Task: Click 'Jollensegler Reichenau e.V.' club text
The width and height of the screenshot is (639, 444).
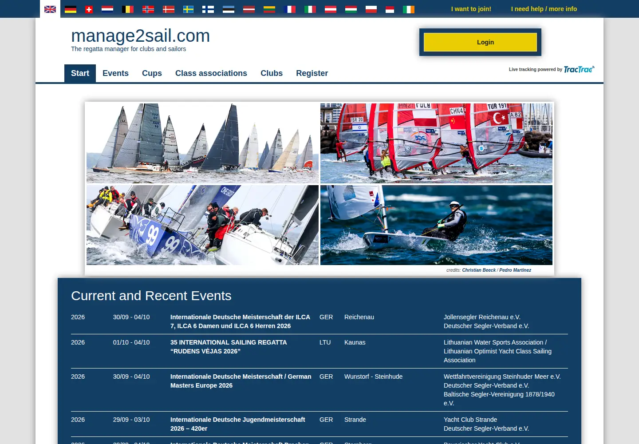Action: pyautogui.click(x=482, y=317)
